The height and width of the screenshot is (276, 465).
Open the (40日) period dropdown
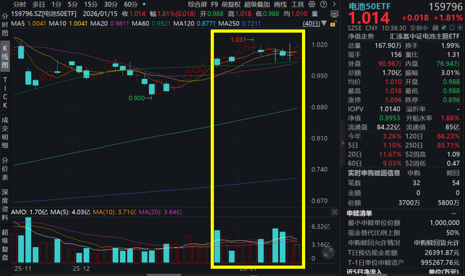click(324, 23)
